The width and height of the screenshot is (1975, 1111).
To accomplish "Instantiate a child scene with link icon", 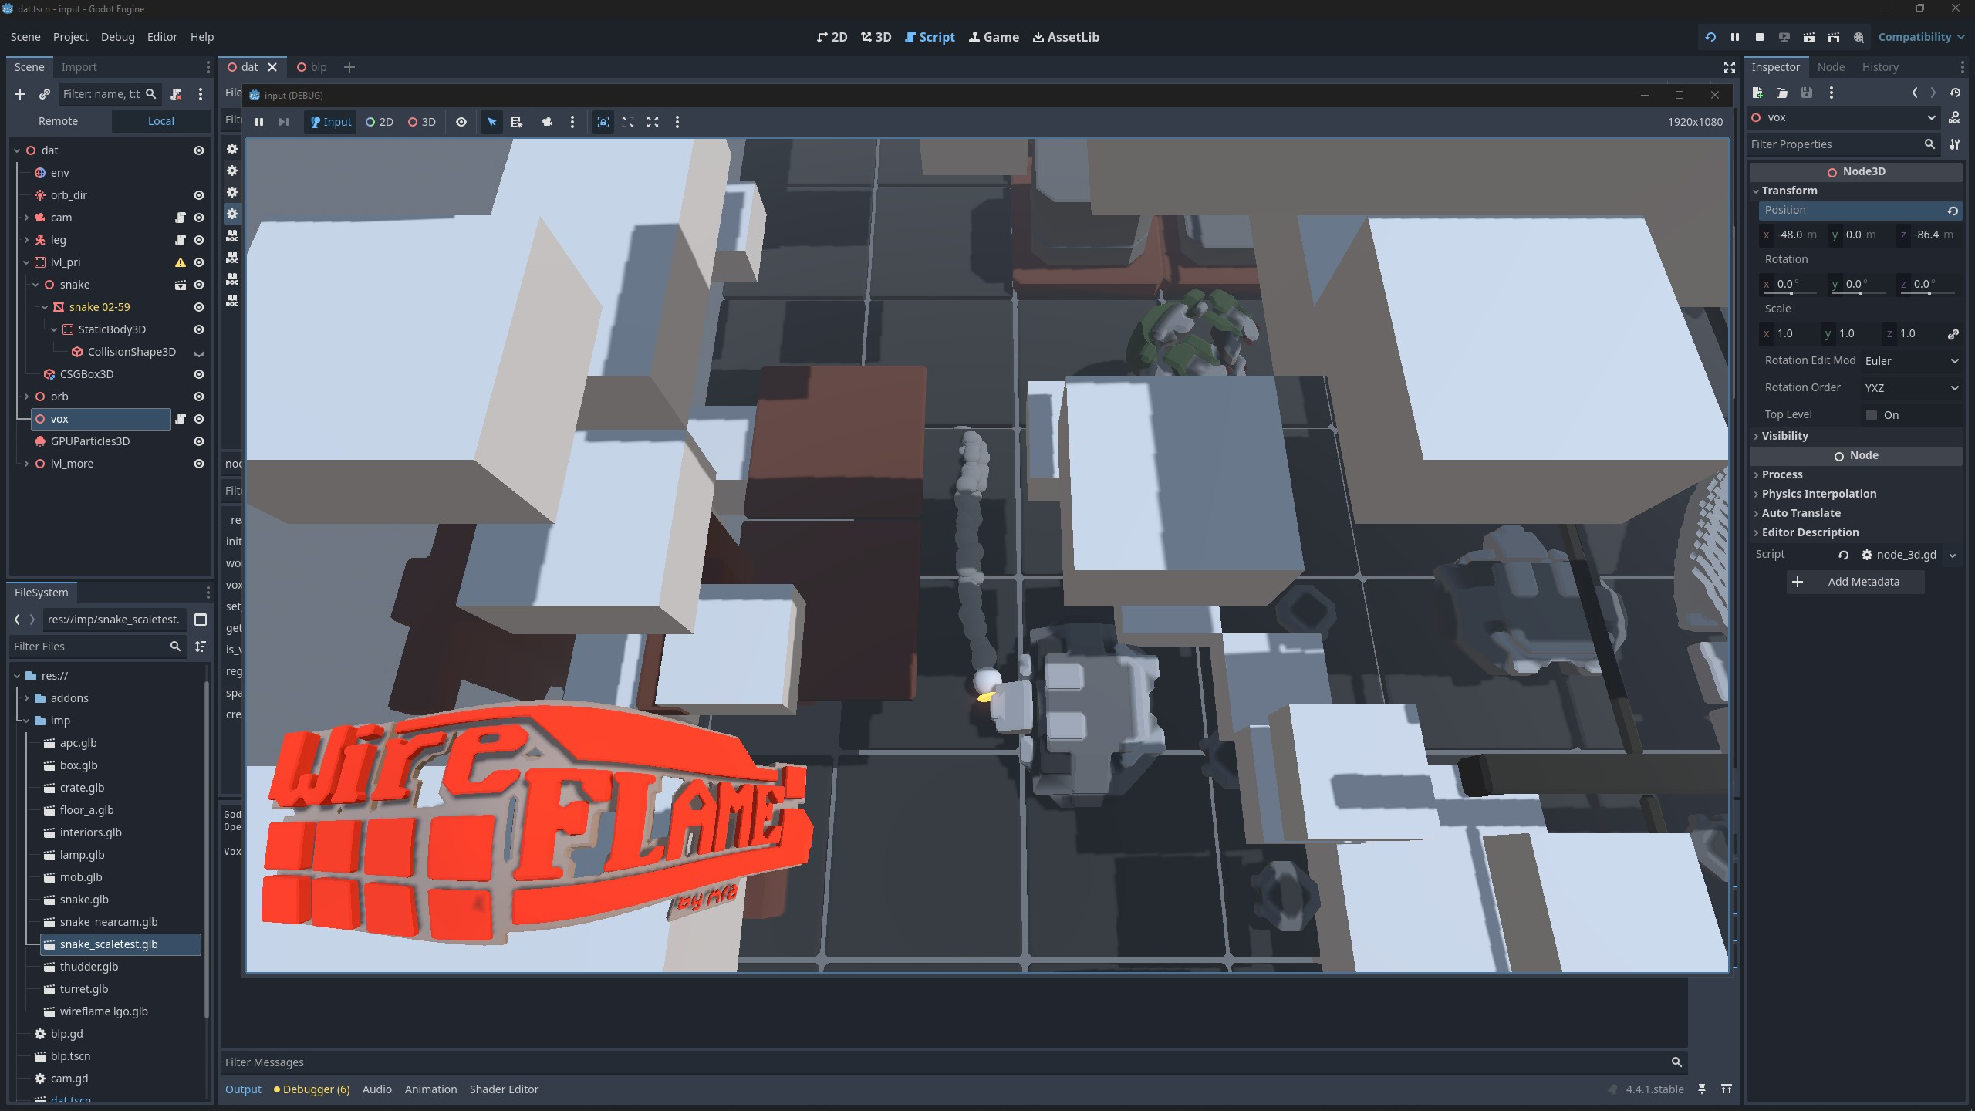I will coord(45,94).
